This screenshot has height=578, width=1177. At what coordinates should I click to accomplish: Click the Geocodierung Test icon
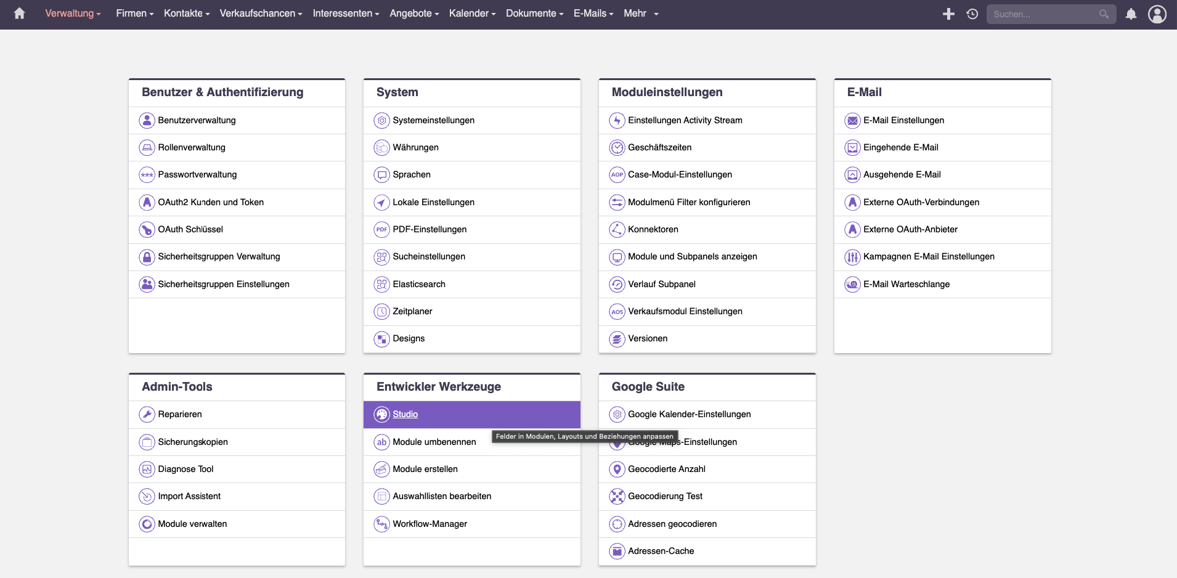point(617,497)
